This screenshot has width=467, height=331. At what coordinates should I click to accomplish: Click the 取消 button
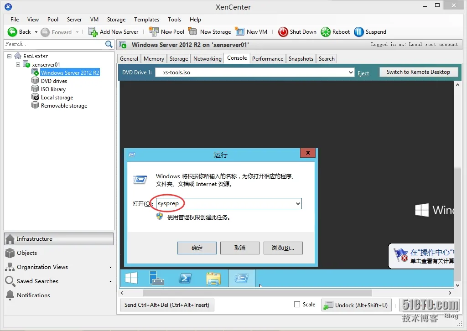[240, 248]
